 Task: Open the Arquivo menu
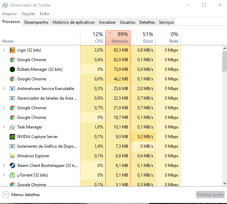click(x=9, y=14)
